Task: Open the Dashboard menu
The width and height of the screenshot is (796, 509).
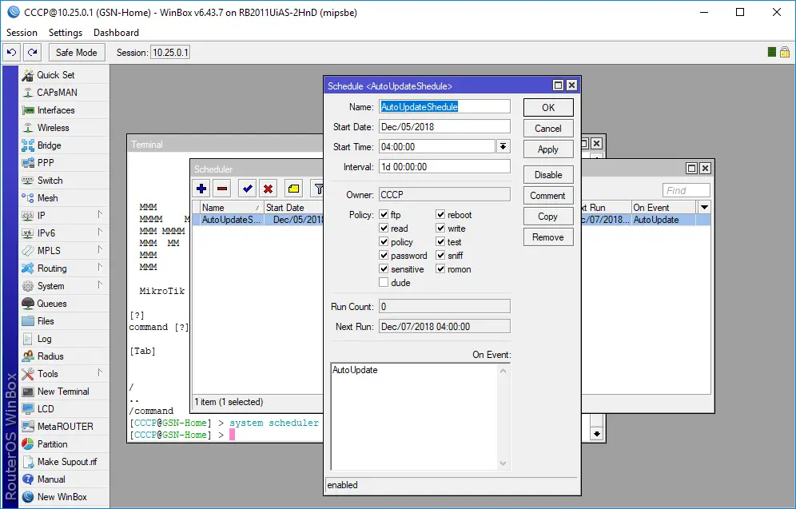Action: [116, 33]
